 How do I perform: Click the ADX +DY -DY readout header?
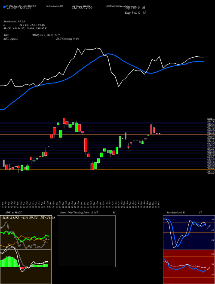(x=28, y=217)
